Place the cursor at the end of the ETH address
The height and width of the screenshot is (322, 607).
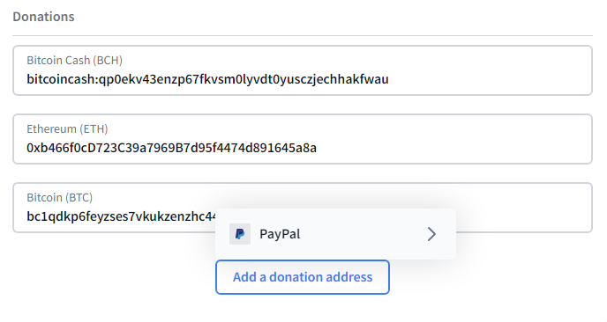click(317, 148)
